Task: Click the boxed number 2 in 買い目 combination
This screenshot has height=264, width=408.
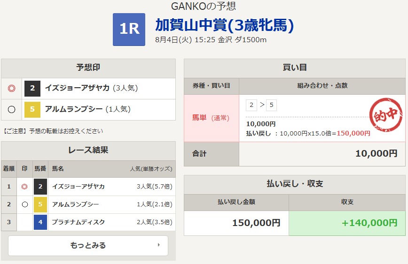Action: (x=251, y=105)
